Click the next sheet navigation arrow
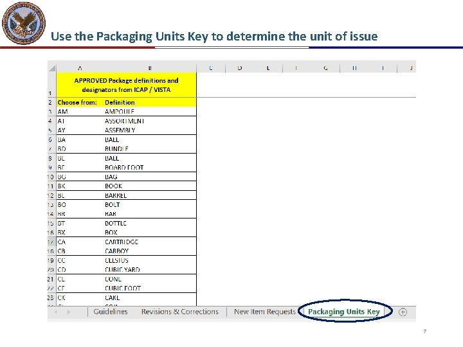The image size is (463, 347). [x=69, y=312]
